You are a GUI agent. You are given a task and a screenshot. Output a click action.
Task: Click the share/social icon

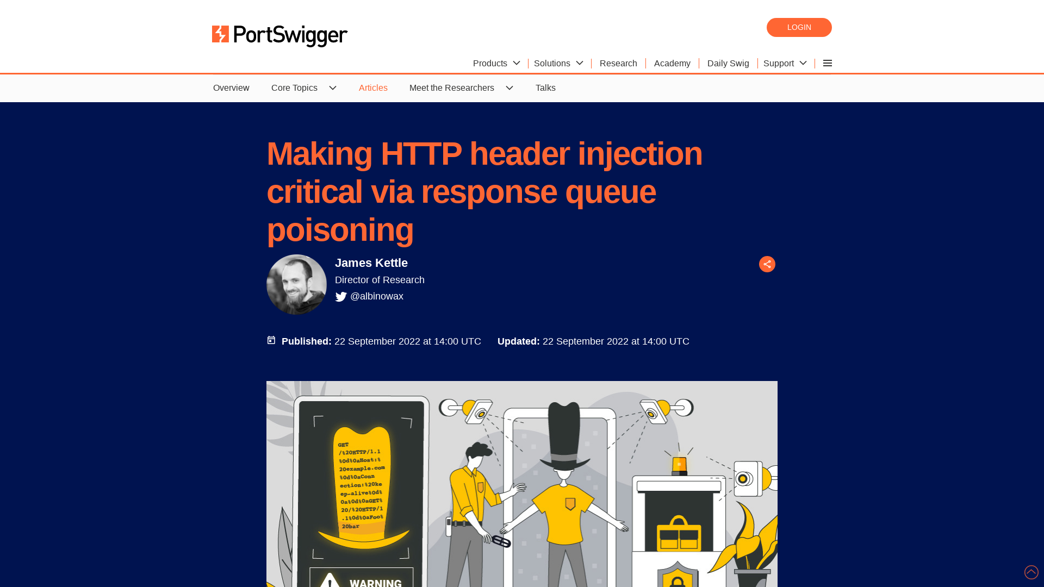[x=767, y=264]
